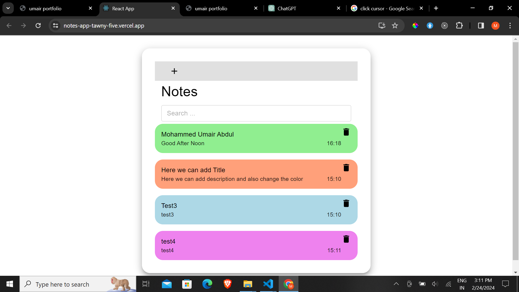
Task: Click the Windows taskbar search box
Action: (x=78, y=284)
